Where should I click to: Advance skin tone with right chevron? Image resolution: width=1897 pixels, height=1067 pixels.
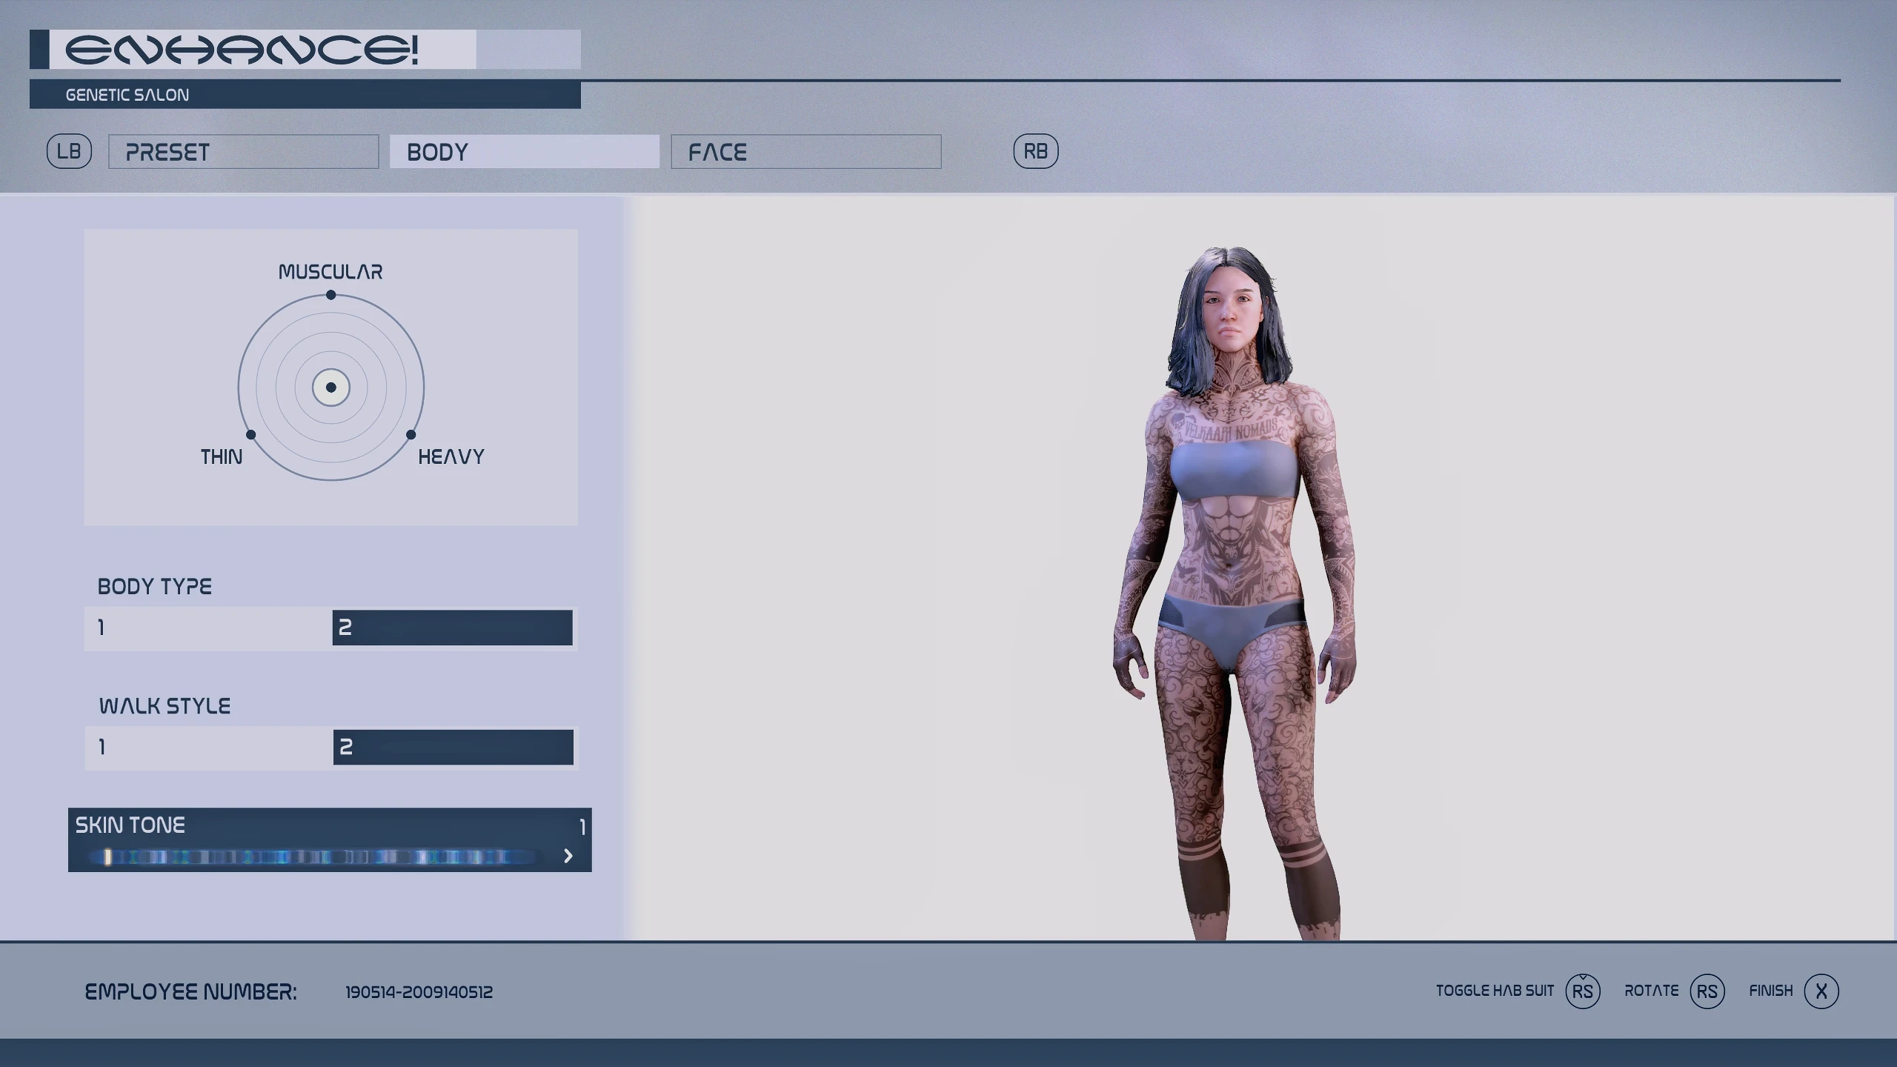[568, 856]
